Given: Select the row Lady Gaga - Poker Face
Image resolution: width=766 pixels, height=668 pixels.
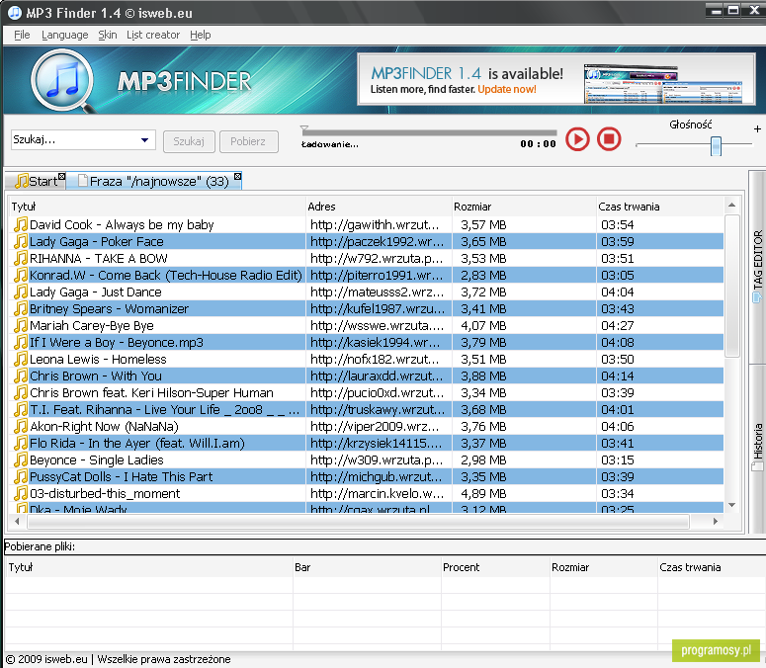Looking at the screenshot, I should (x=367, y=241).
